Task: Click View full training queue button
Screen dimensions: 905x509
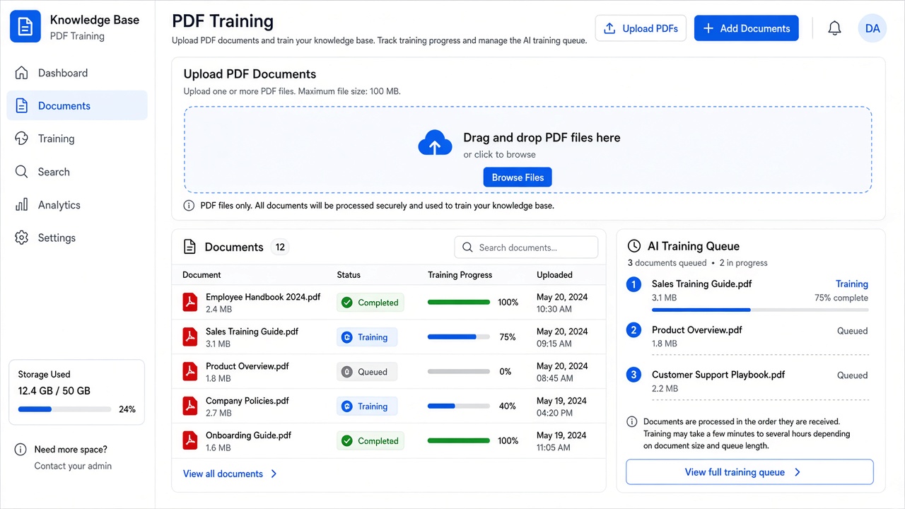Action: click(x=749, y=472)
